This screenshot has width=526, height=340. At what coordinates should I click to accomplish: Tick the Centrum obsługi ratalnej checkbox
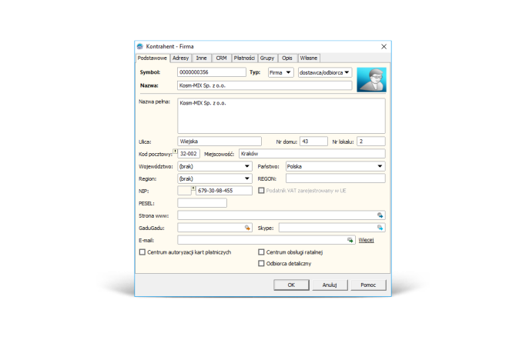tap(261, 252)
